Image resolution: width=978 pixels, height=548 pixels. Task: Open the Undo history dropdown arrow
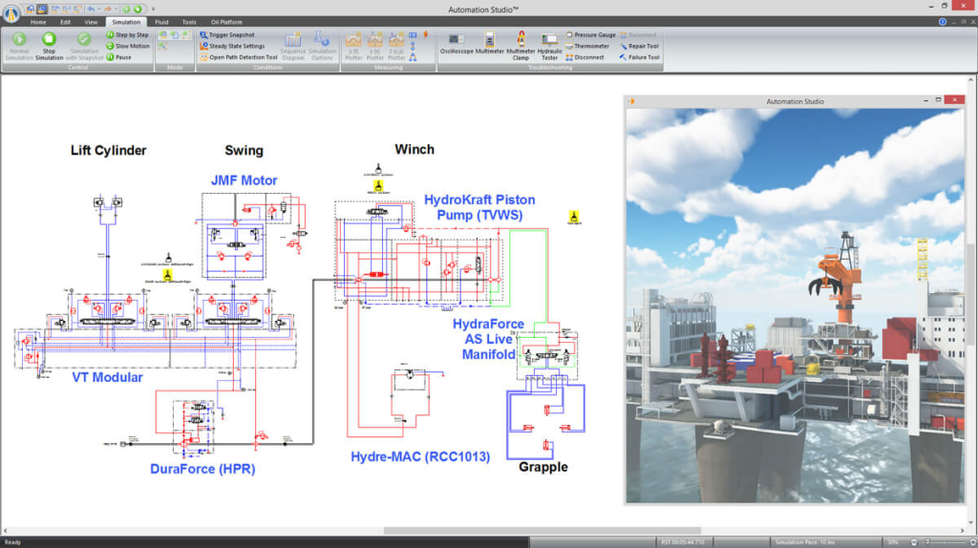[x=98, y=9]
